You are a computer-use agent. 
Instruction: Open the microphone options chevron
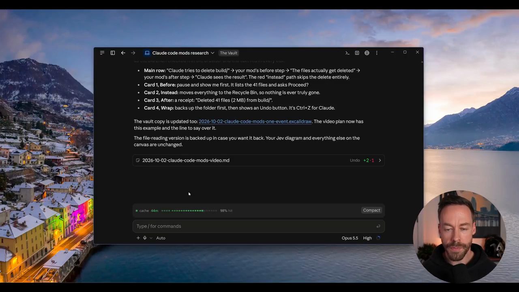[151, 238]
